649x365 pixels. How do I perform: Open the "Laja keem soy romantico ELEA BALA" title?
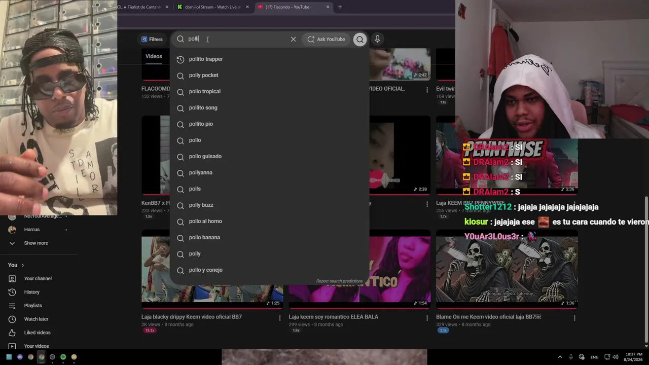334,317
